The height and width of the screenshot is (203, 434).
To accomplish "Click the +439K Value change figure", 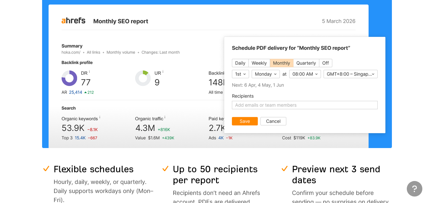I will click(x=168, y=138).
